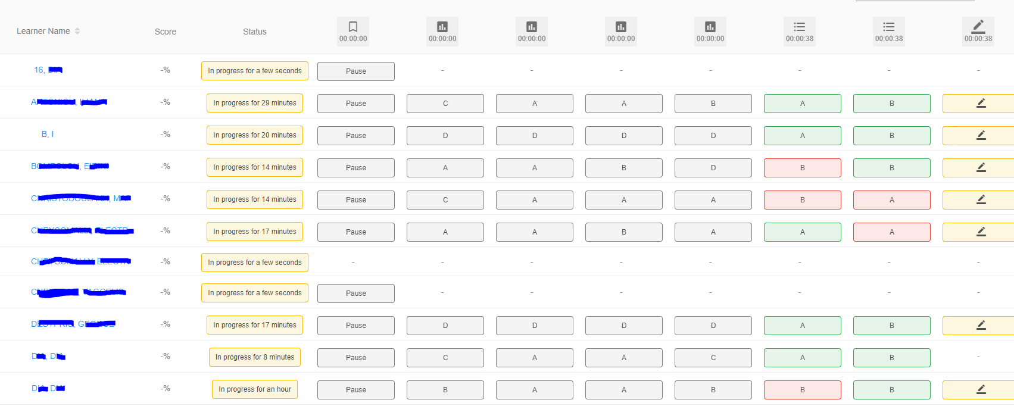Open learner link named 'B, I'

[x=48, y=135]
